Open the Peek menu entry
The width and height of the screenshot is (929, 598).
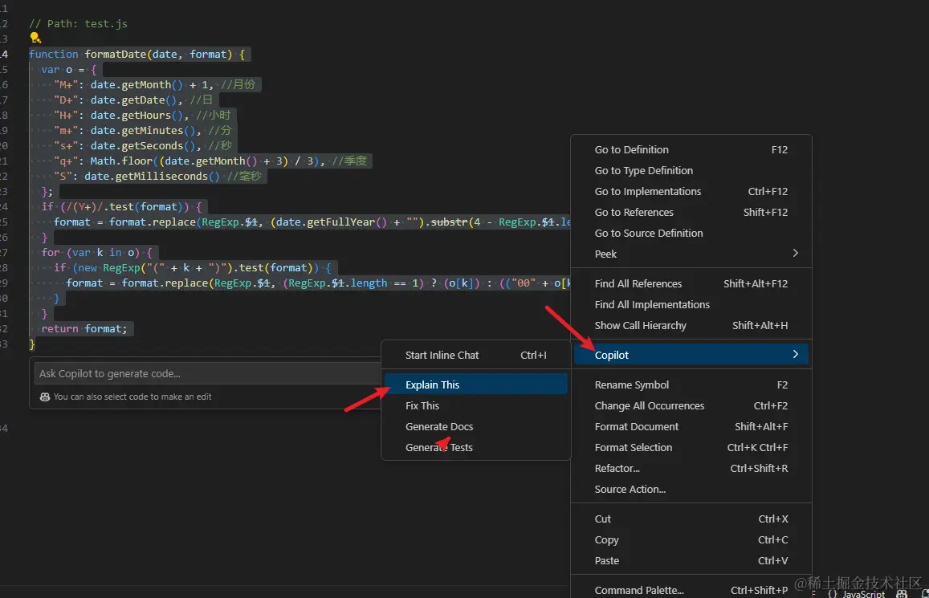pos(691,254)
